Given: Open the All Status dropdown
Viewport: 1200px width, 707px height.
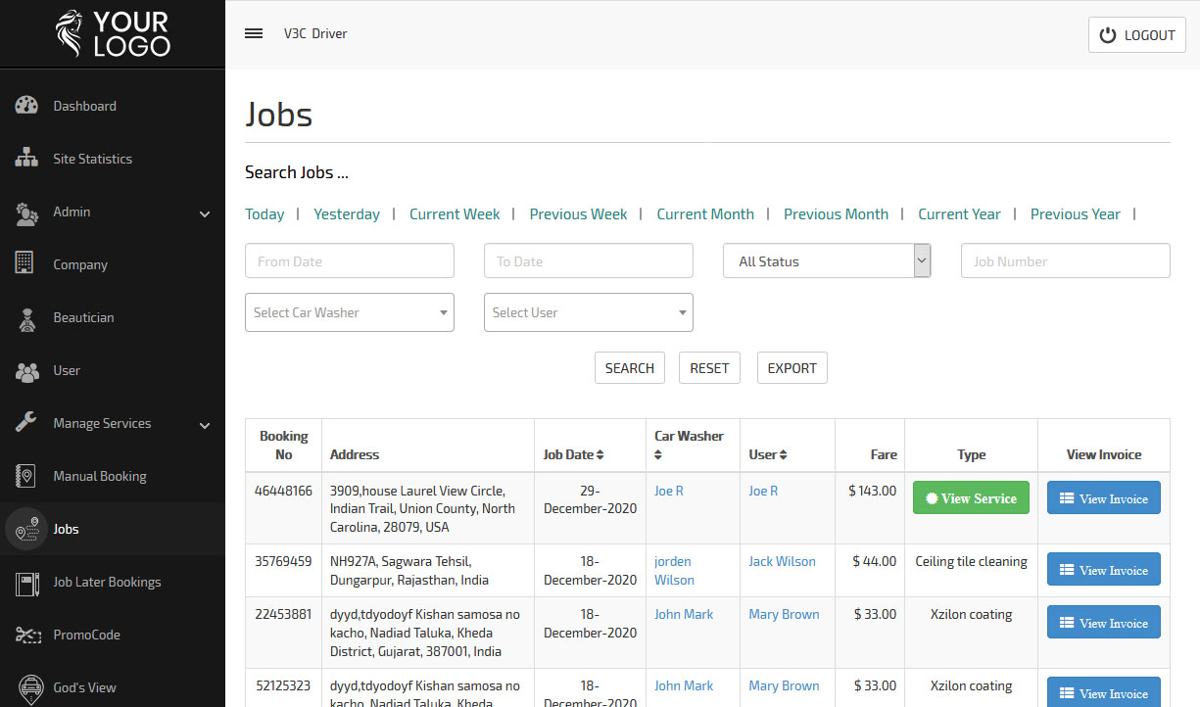Looking at the screenshot, I should pos(827,261).
